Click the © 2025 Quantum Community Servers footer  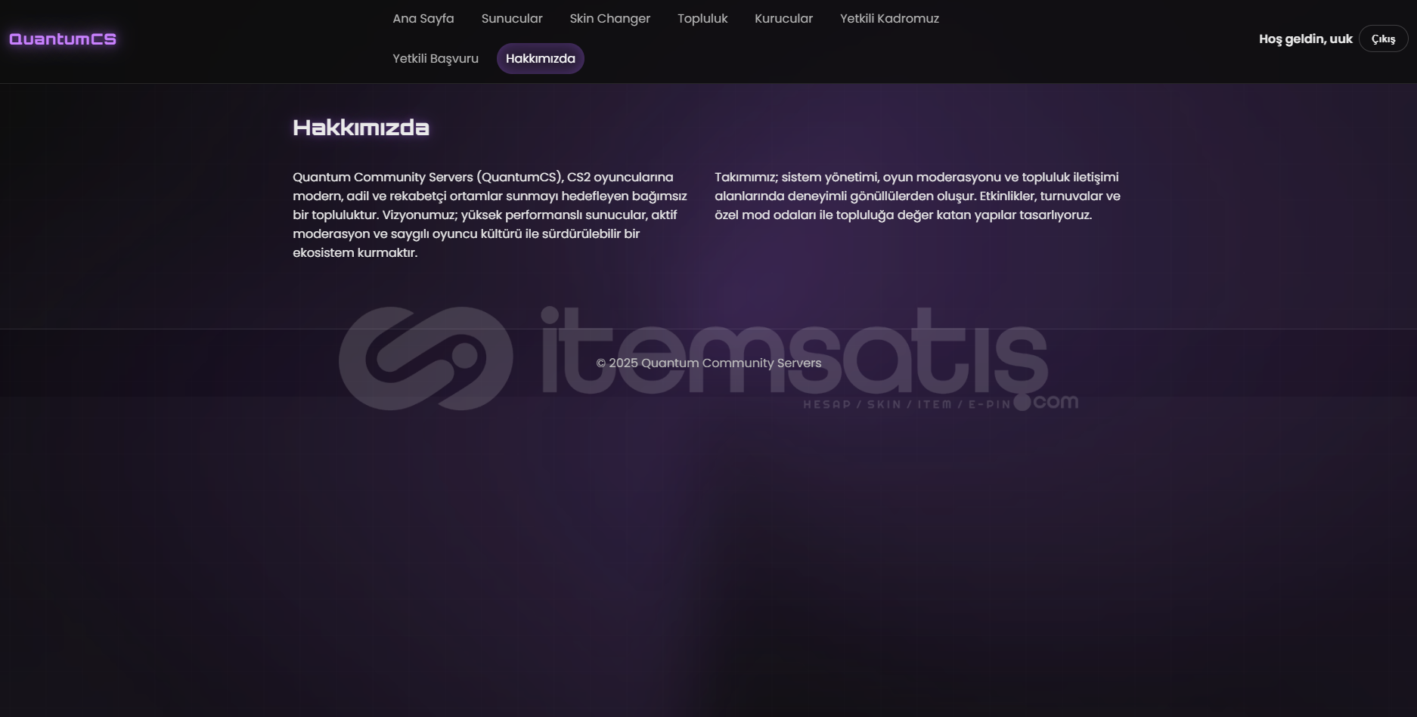click(708, 363)
